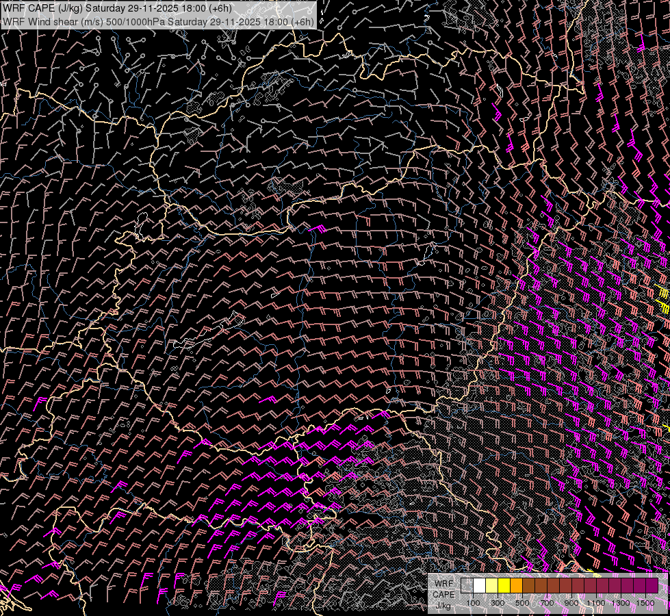
Task: Click the "WRF Wind shear (m/s) 500/1000hPa" title line
Action: [x=158, y=22]
